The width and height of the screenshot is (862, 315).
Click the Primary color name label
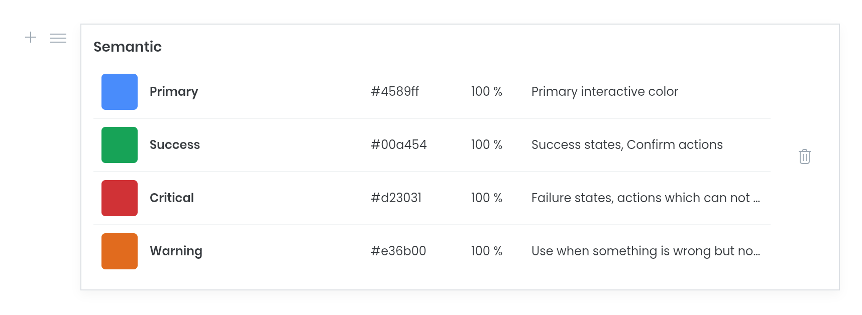point(173,91)
